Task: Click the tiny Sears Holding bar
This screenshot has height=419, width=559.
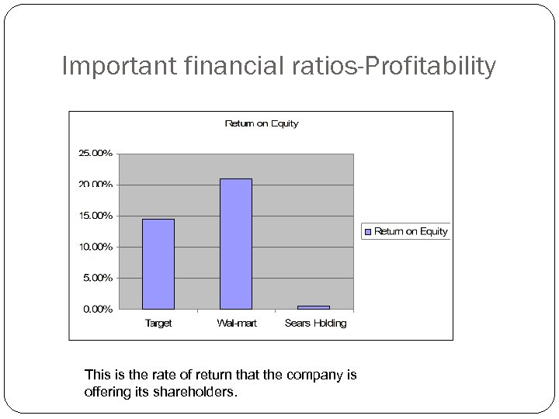Action: pos(314,307)
